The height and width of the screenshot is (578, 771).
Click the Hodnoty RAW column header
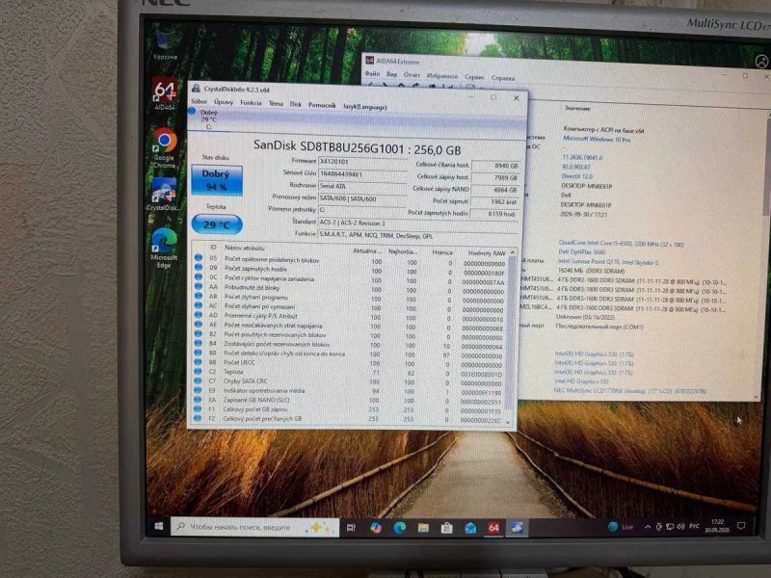pyautogui.click(x=487, y=252)
